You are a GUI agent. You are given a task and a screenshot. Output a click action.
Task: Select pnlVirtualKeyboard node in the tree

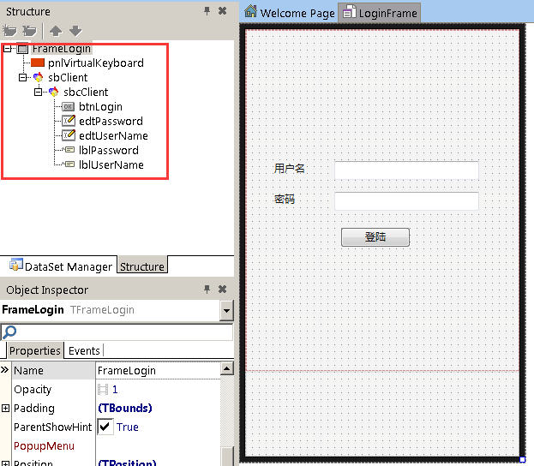[x=95, y=63]
